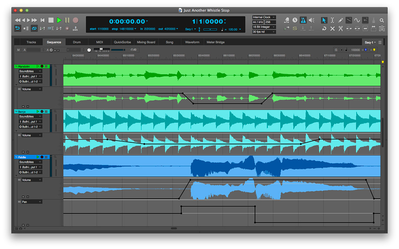
Task: Select the Pencil tool
Action: click(x=340, y=20)
